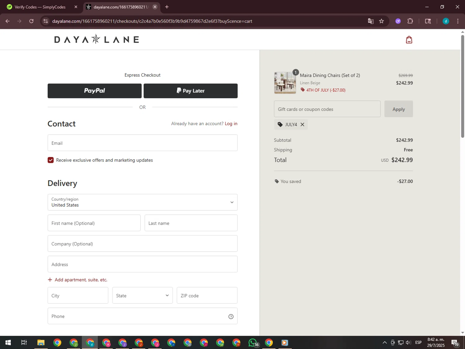This screenshot has height=349, width=465.
Task: Close the Verify Codes SimplyCodes tab
Action: 76,7
